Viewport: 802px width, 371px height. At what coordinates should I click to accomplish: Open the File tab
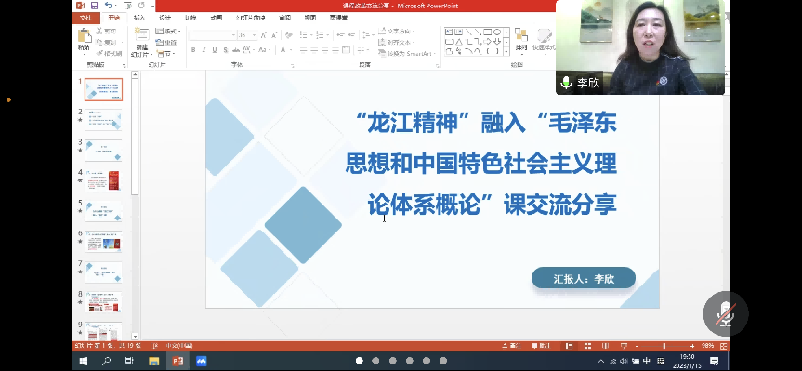point(85,18)
